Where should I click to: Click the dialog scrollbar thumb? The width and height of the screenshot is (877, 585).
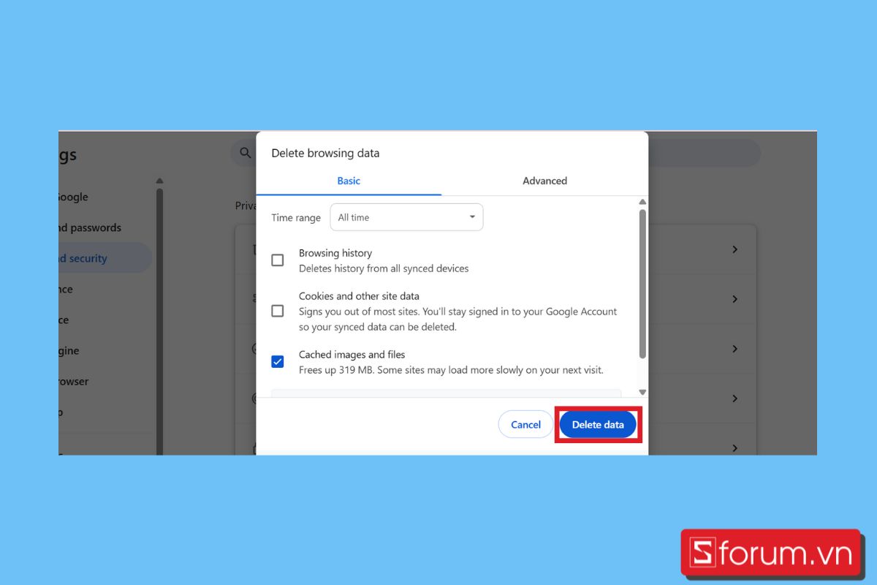[642, 284]
